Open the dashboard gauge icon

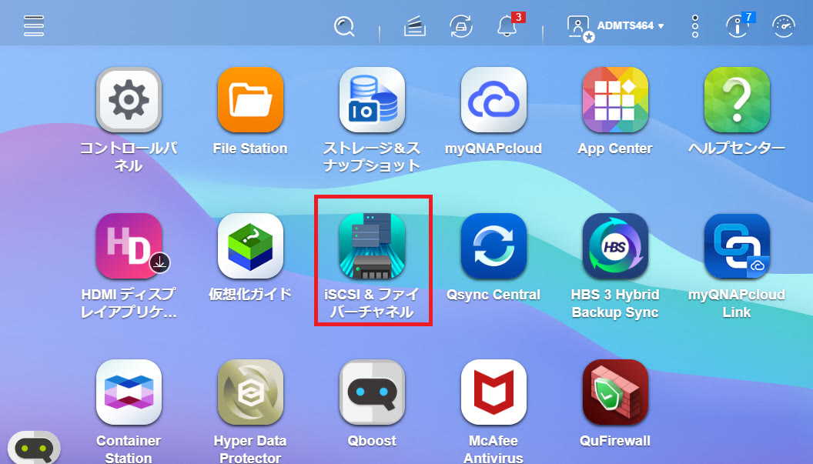784,26
